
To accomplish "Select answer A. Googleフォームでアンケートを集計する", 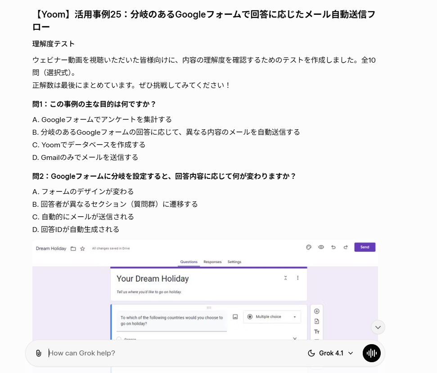I will point(102,120).
